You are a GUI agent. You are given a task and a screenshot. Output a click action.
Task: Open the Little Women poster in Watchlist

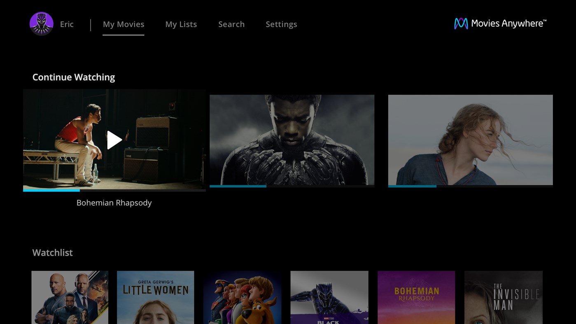(x=155, y=297)
